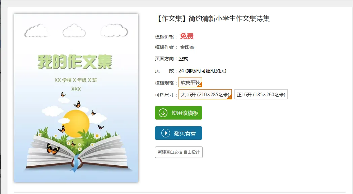Open the author link 金印客
The height and width of the screenshot is (194, 353).
pyautogui.click(x=187, y=47)
